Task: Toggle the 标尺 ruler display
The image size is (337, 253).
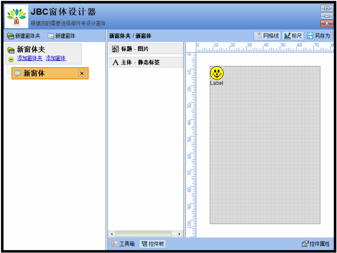Action: click(x=293, y=36)
